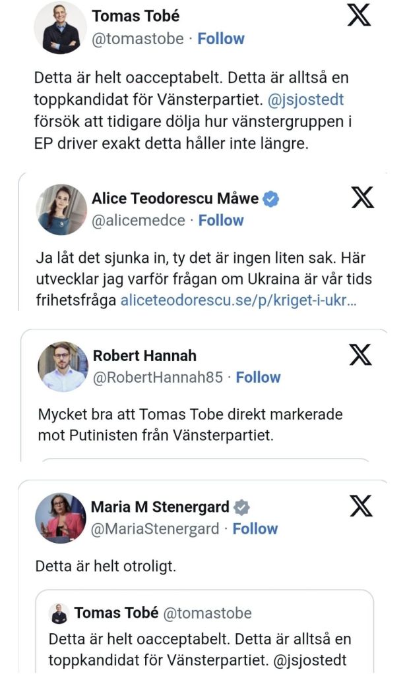Open Robert Hannah's profile picture
The height and width of the screenshot is (674, 405).
point(63,366)
